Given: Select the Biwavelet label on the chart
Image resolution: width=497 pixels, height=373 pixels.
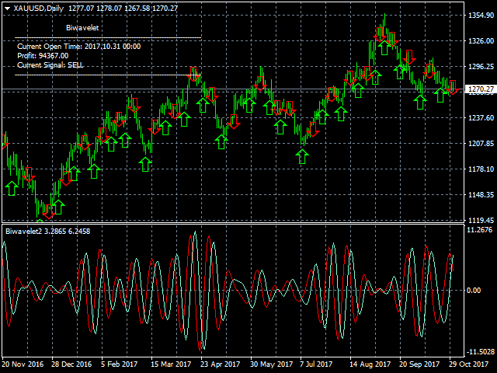Looking at the screenshot, I should tap(82, 28).
